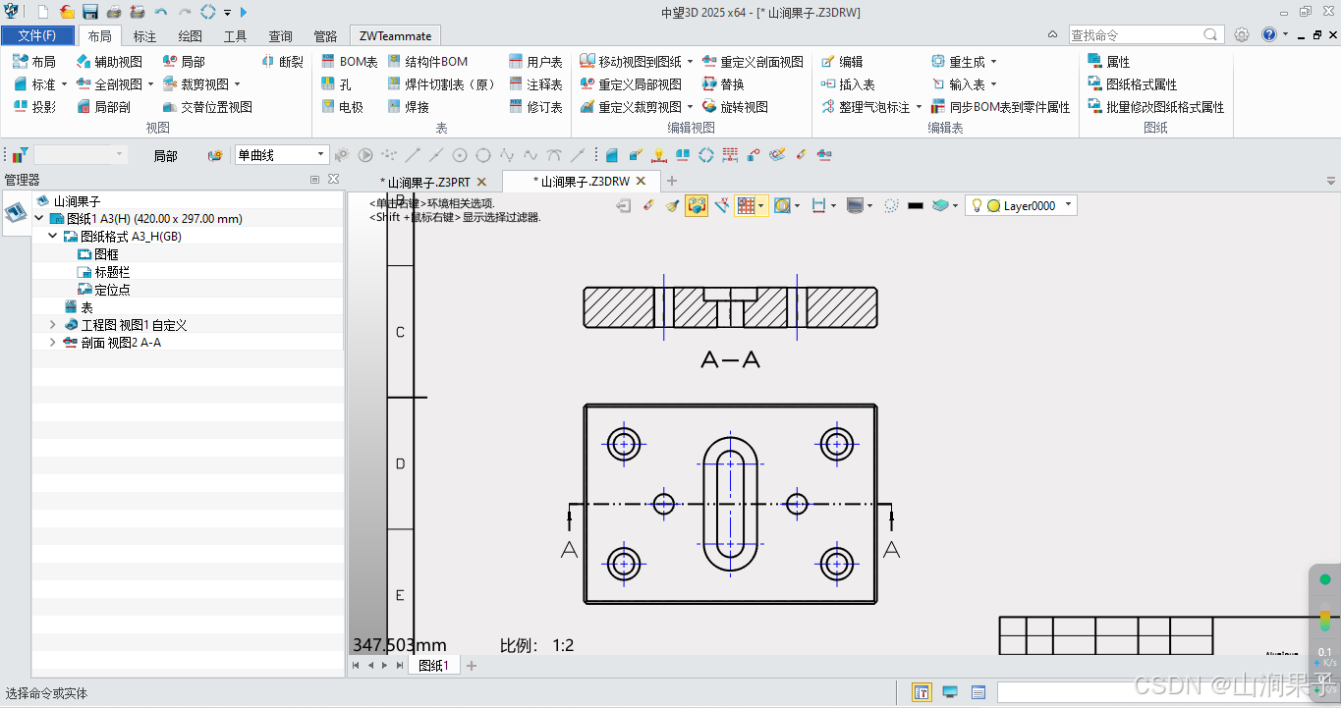Click 重定义局部视图 tool
This screenshot has width=1341, height=708.
coord(631,84)
